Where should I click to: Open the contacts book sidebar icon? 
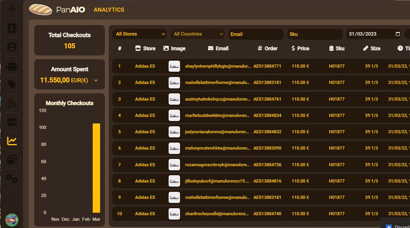point(12,28)
